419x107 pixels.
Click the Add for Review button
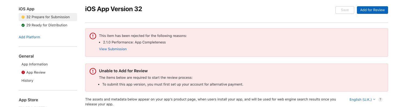coord(372,10)
